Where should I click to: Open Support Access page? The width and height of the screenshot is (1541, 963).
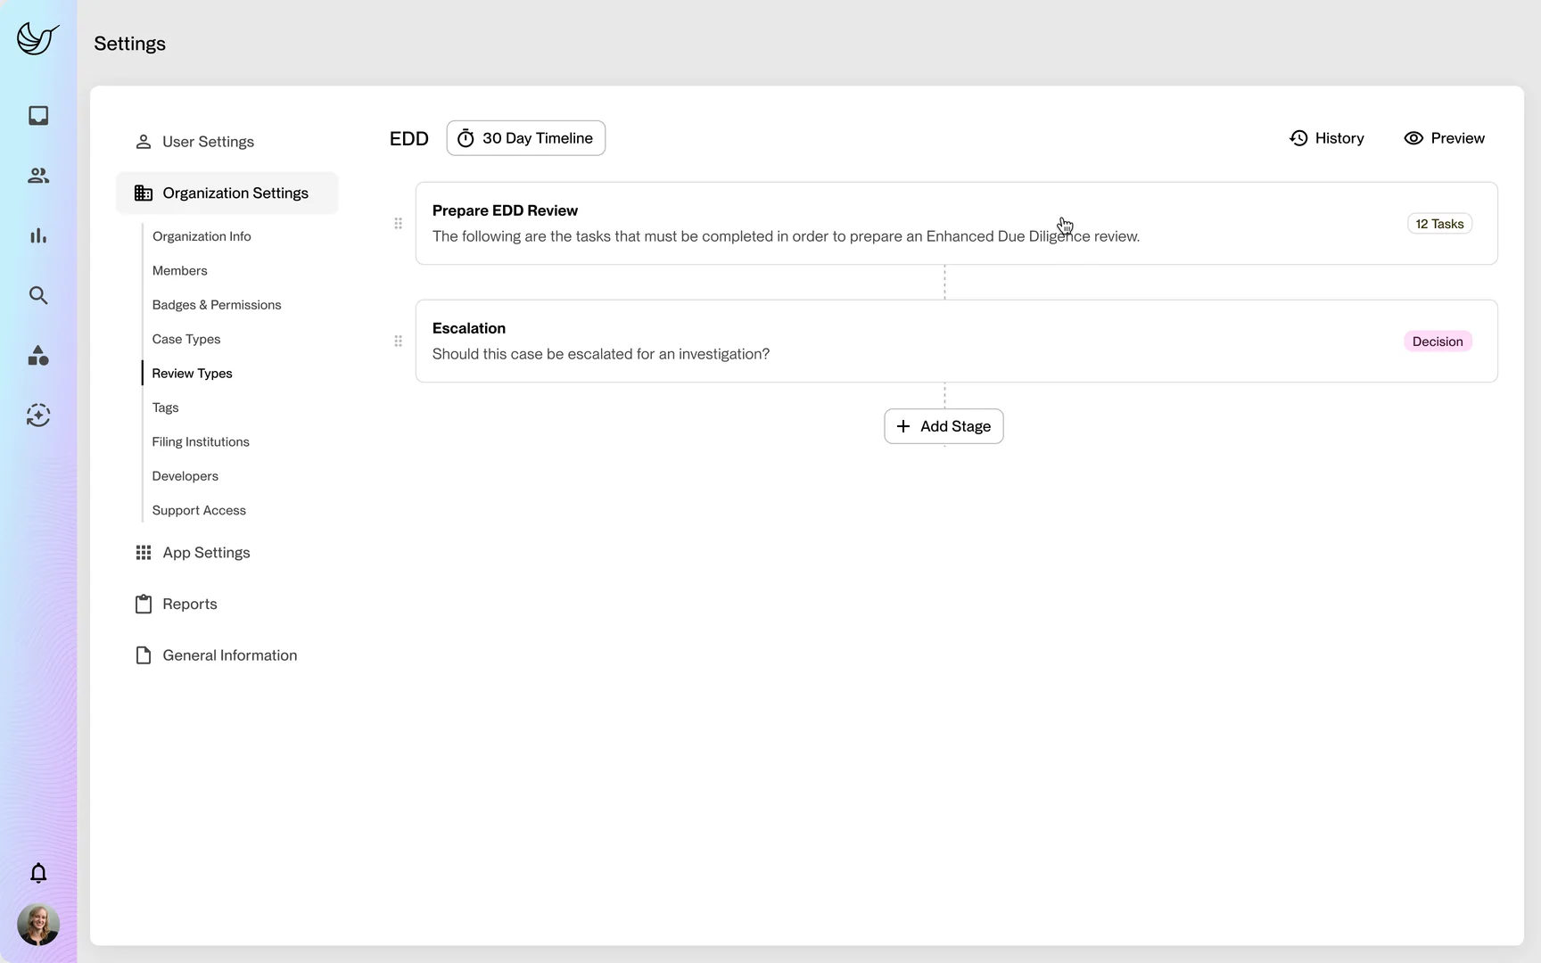[x=199, y=511]
